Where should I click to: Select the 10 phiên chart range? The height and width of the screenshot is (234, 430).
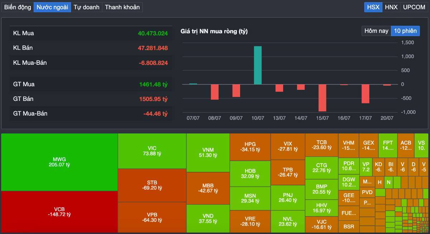pos(405,31)
